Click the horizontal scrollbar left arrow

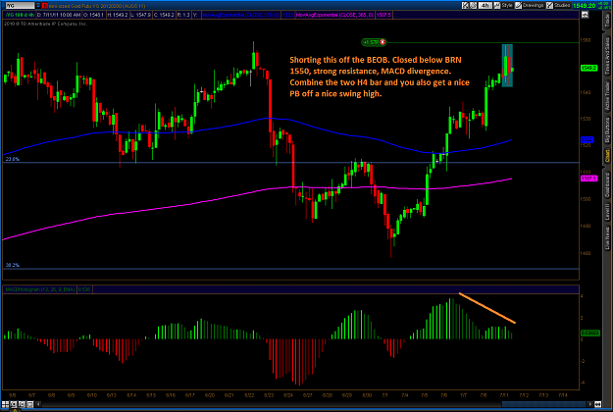tap(38, 404)
